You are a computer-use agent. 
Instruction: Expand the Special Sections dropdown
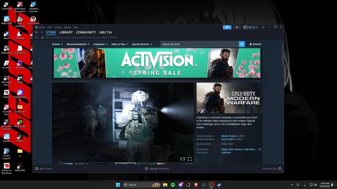[142, 44]
